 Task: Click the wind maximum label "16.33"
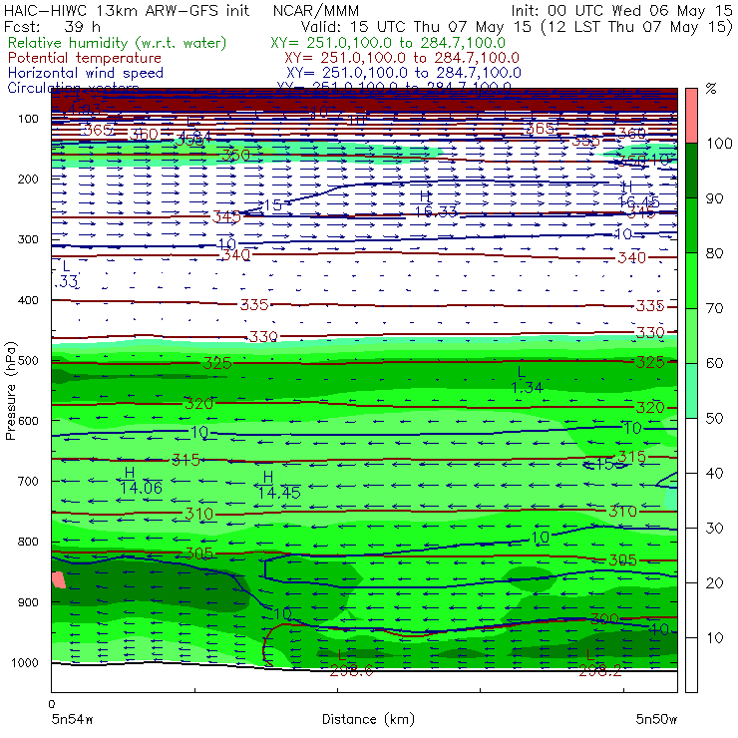pos(436,212)
